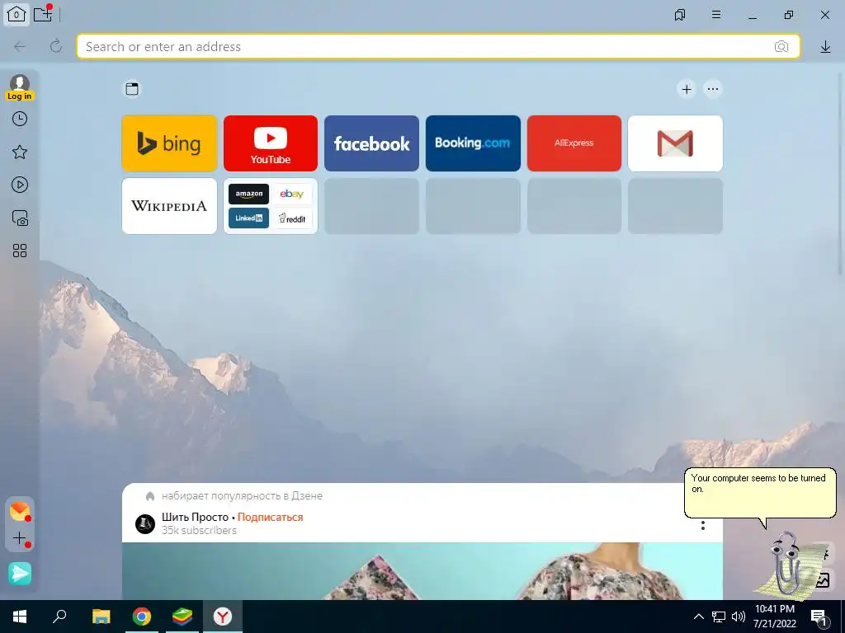Viewport: 845px width, 633px height.
Task: Take a screenshot with sidebar camera icon
Action: [x=20, y=218]
